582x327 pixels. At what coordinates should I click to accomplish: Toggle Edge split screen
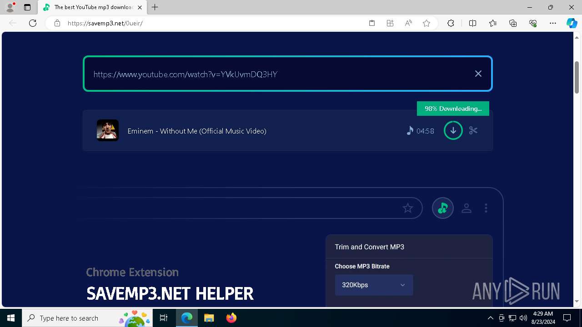tap(472, 23)
